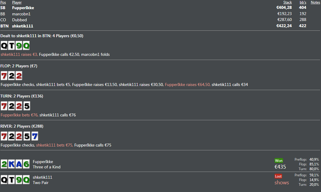Click the 'Three of a Kind' hand label
The height and width of the screenshot is (192, 321).
[46, 167]
